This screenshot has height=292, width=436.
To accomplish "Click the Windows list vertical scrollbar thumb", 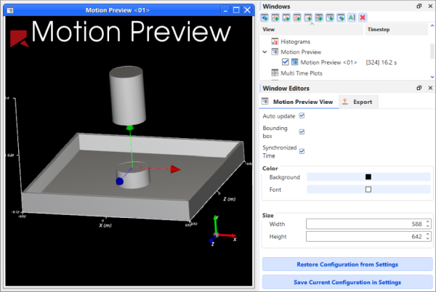I will 432,51.
